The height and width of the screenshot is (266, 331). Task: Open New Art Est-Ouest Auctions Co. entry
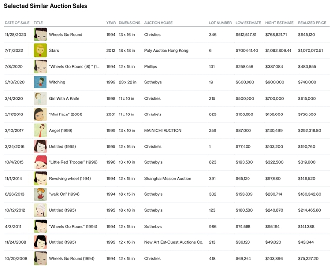coord(173,242)
